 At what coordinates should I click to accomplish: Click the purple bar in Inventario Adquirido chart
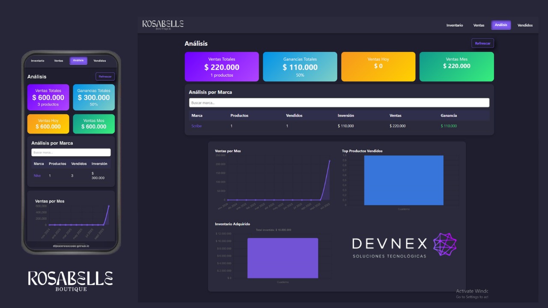[283, 258]
